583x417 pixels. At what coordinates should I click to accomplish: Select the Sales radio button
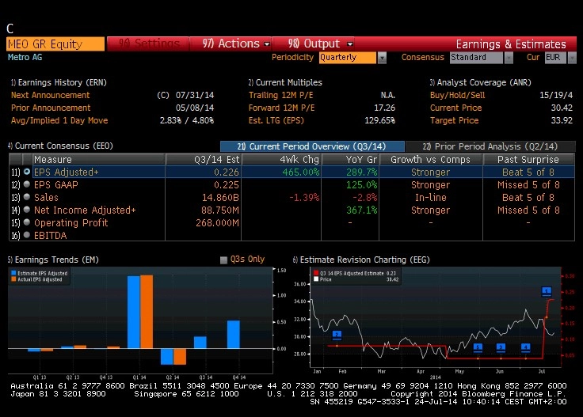27,197
